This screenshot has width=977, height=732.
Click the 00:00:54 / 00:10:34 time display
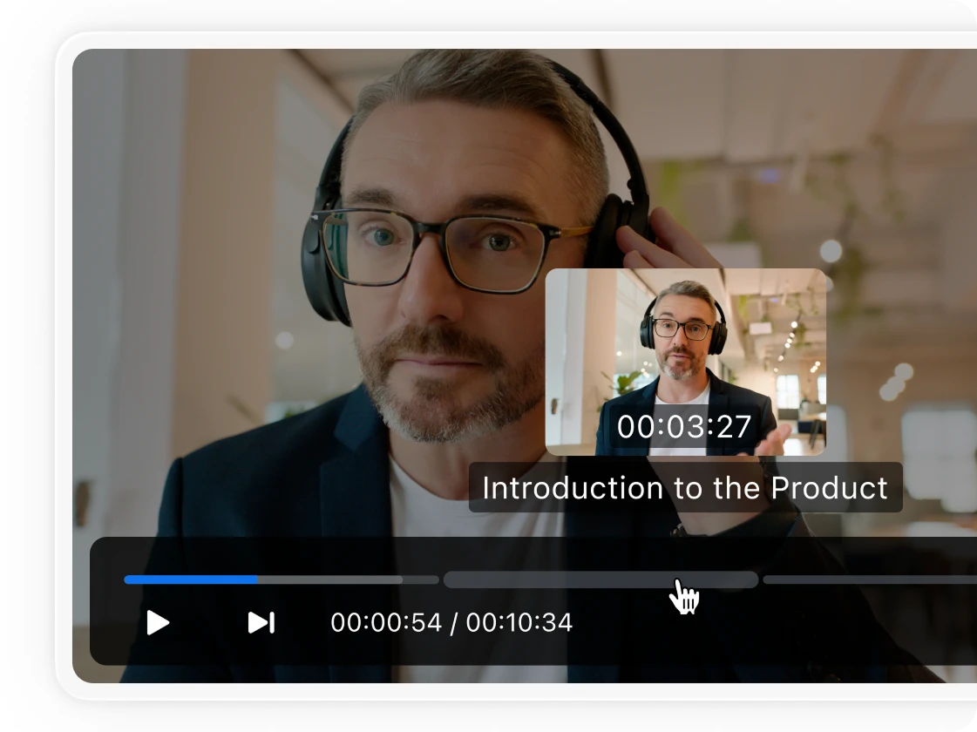(451, 622)
